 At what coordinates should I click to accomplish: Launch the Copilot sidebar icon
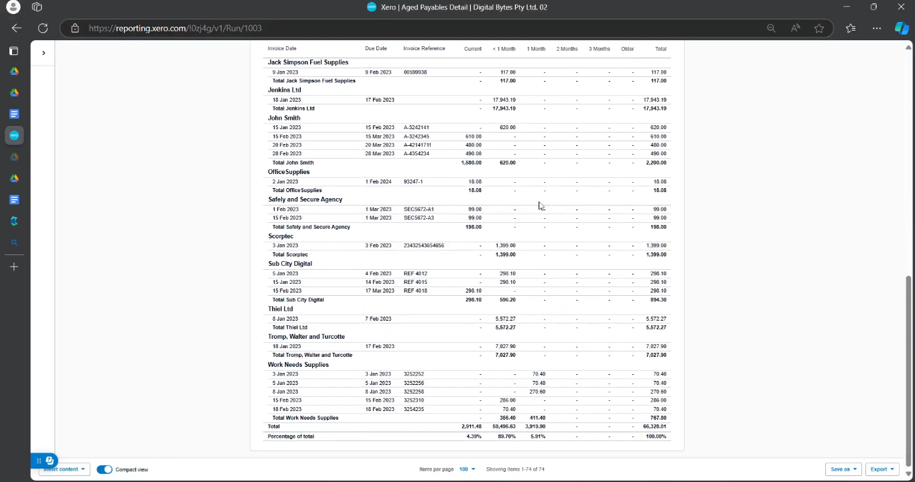click(902, 28)
